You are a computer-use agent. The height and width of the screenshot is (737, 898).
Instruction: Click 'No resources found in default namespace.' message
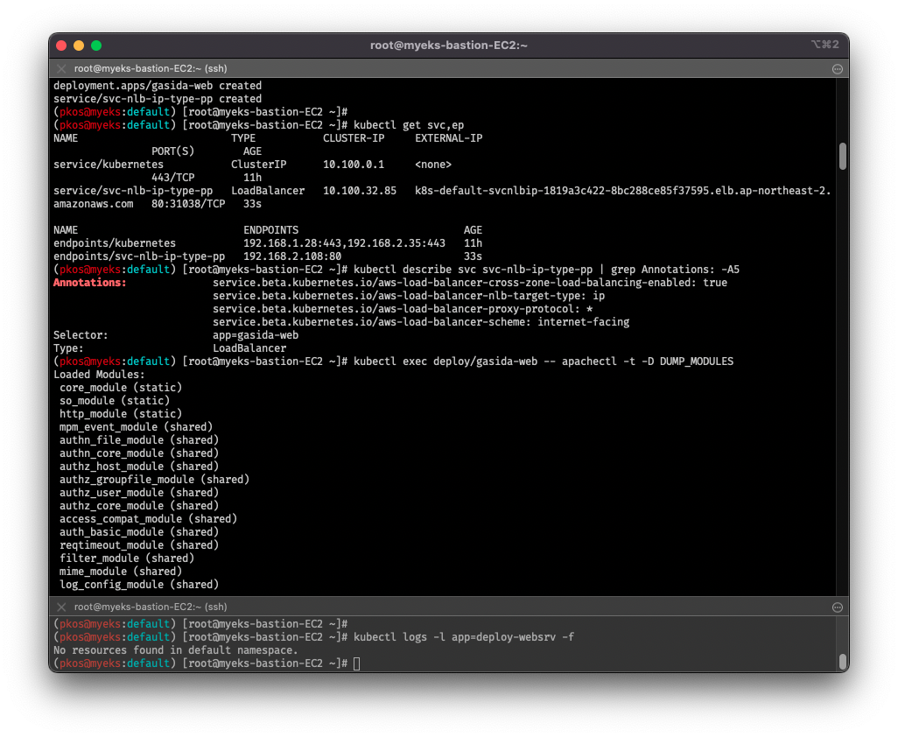point(176,650)
